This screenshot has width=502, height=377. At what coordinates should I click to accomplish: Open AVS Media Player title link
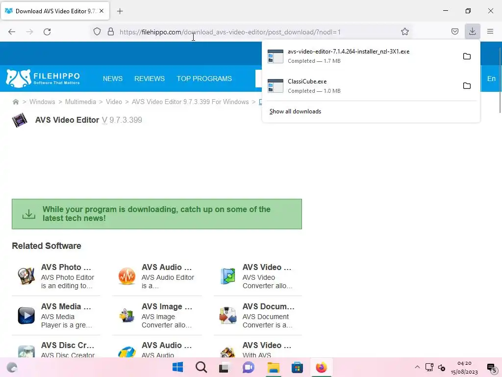66,306
